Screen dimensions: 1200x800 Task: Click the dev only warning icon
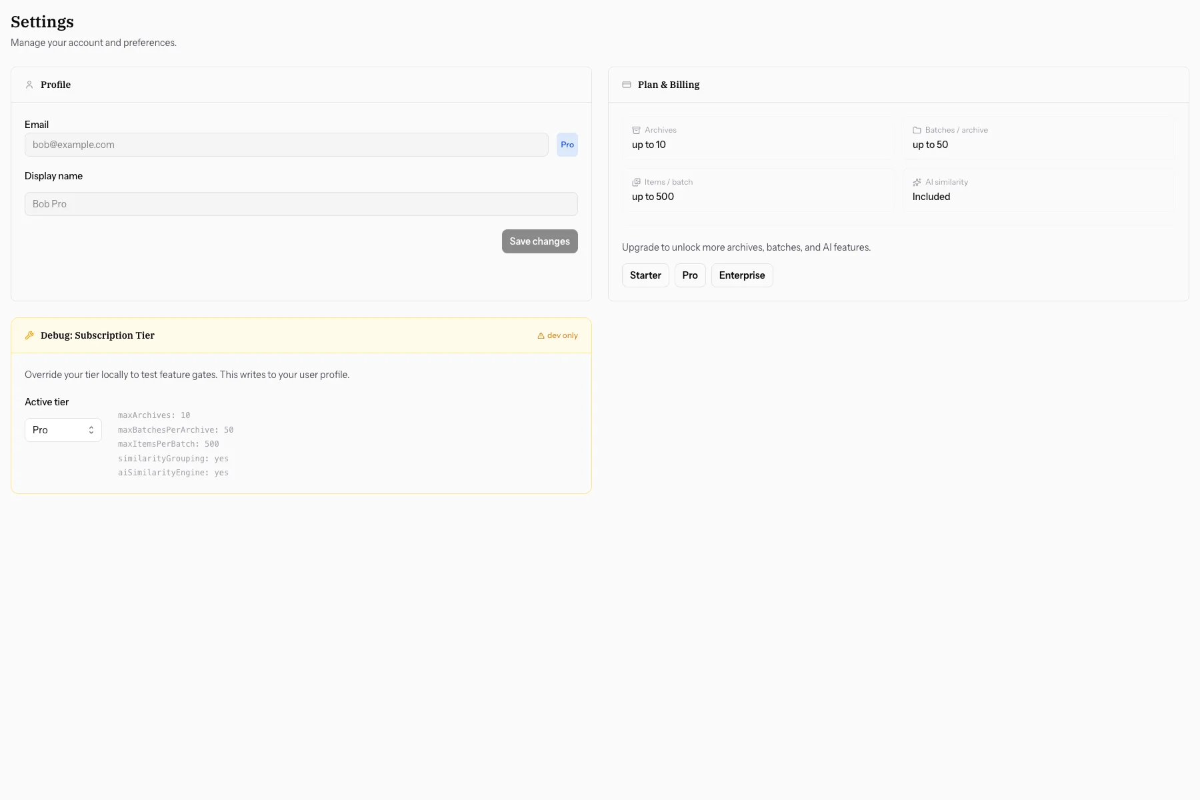541,336
